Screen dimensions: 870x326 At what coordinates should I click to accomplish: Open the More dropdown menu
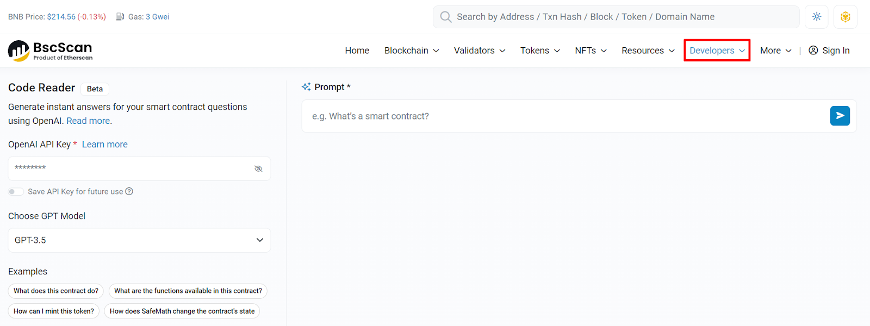tap(775, 51)
